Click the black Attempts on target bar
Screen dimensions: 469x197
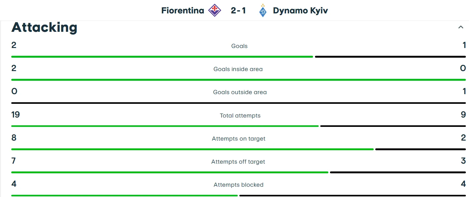(420, 149)
